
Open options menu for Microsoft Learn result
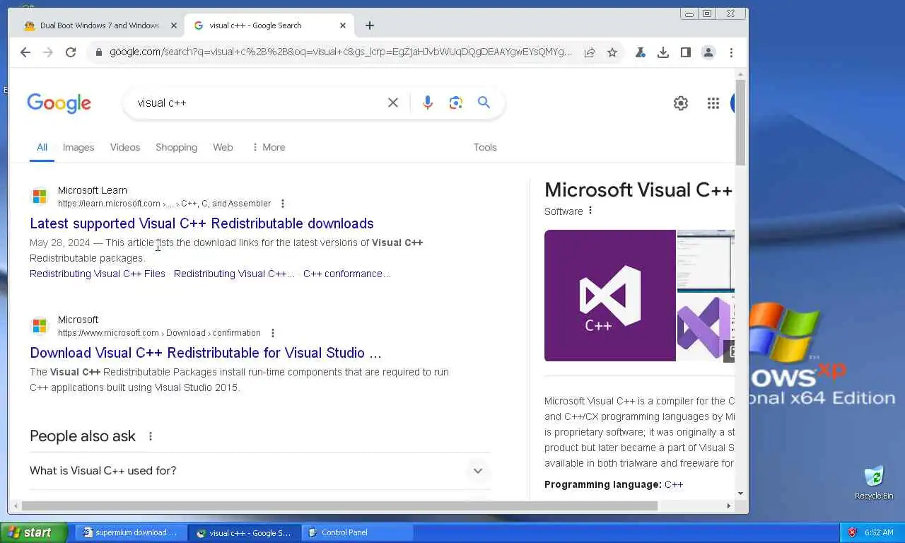pos(283,204)
